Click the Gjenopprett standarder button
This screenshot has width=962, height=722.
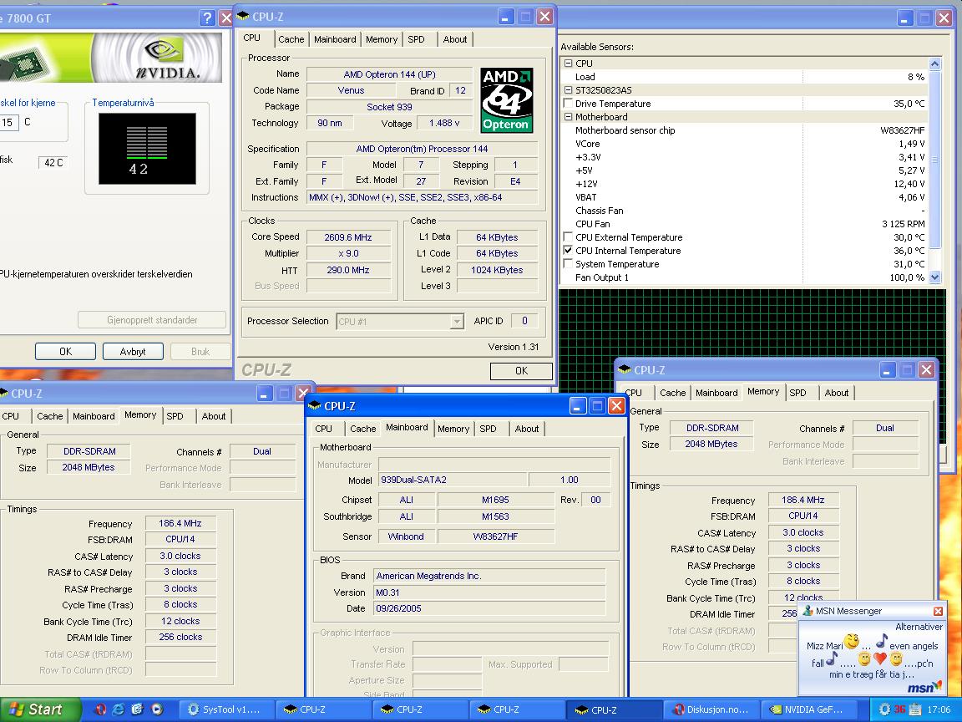coord(152,320)
